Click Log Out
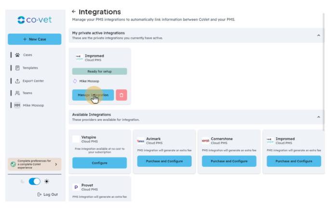The width and height of the screenshot is (331, 212). point(48,195)
